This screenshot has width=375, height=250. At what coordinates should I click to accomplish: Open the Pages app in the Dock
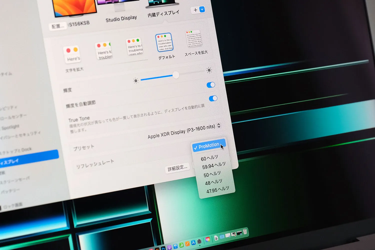(187, 244)
